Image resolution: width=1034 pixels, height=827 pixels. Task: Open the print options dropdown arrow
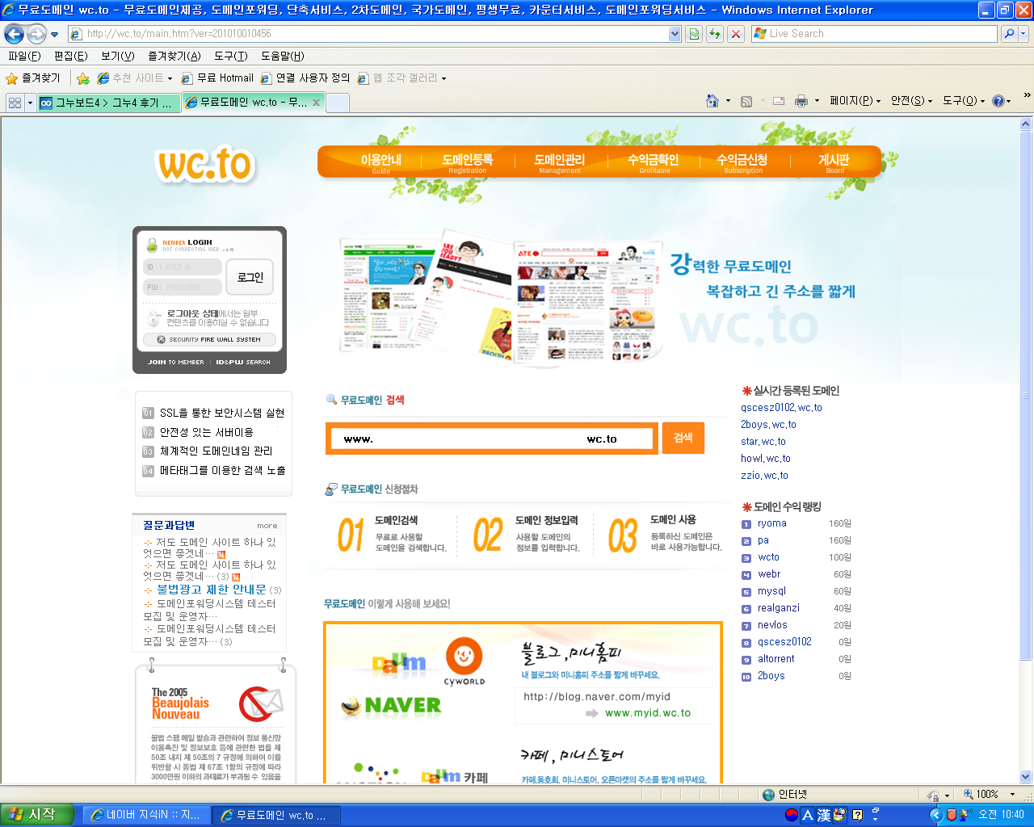point(817,101)
